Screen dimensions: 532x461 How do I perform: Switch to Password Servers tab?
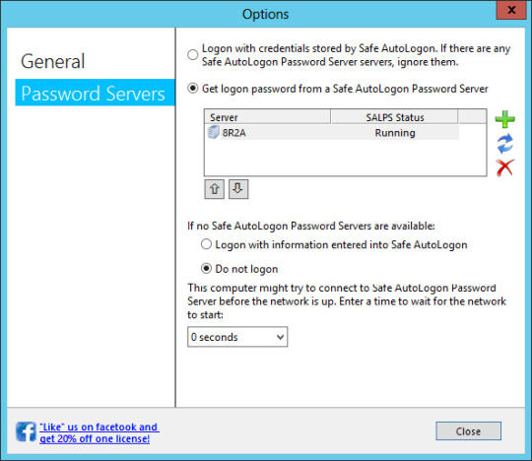point(95,93)
